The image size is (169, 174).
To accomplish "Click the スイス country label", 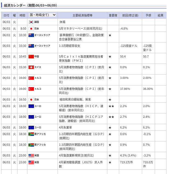I will click(38, 67).
